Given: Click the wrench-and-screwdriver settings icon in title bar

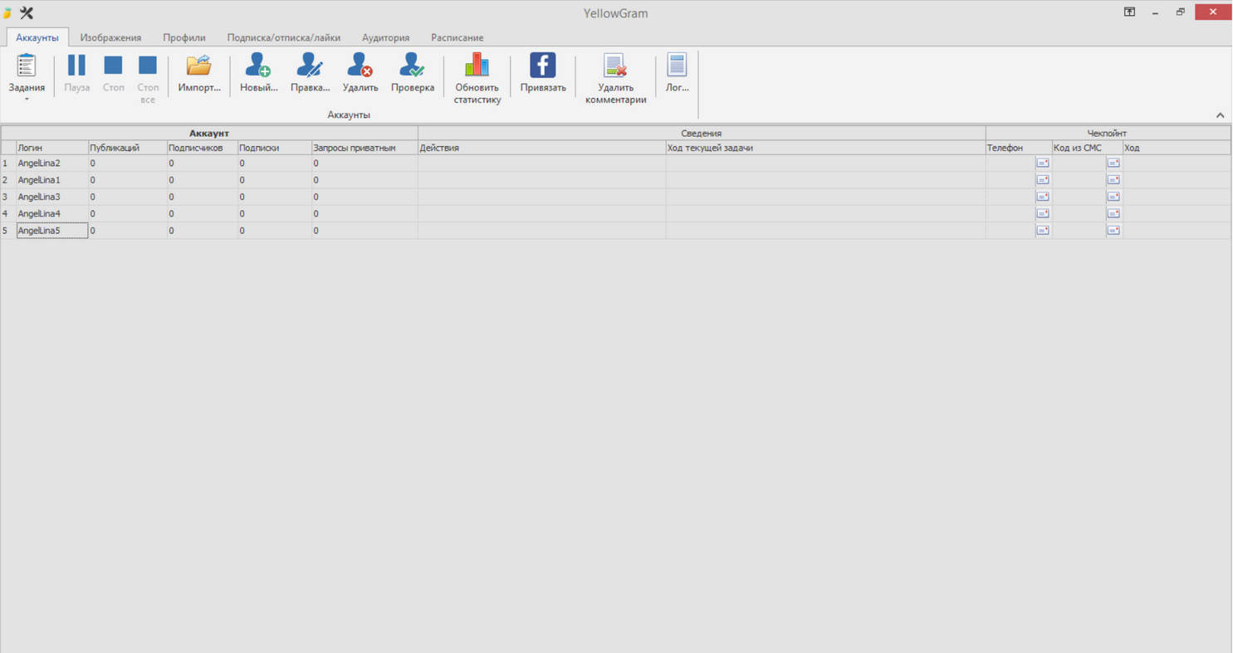Looking at the screenshot, I should [26, 12].
